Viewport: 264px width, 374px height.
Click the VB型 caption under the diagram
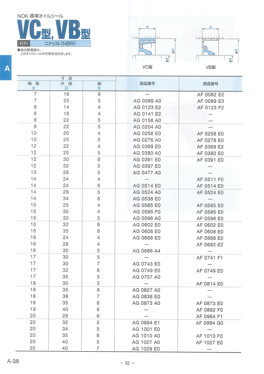click(211, 67)
